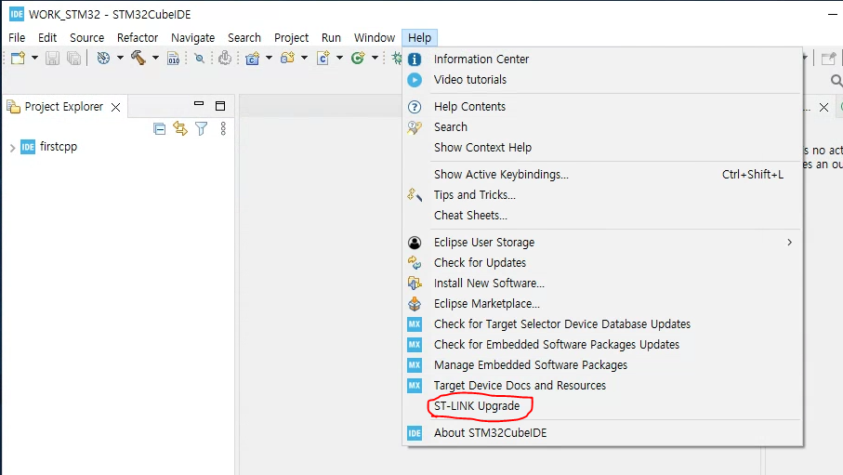
Task: Click the Save All icon
Action: click(73, 58)
